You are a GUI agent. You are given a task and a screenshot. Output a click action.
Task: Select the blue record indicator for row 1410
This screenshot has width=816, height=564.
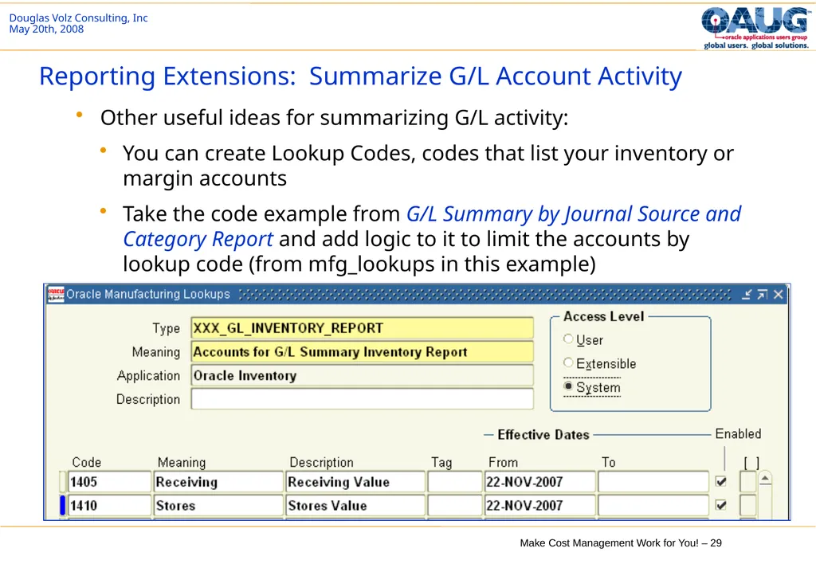[x=62, y=505]
